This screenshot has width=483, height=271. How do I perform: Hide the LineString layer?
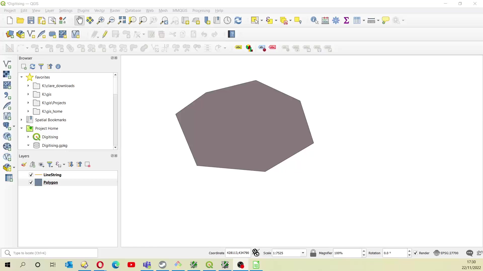[x=31, y=175]
